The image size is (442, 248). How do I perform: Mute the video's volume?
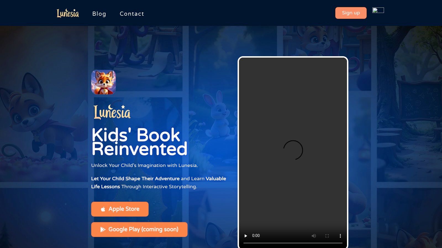pyautogui.click(x=314, y=236)
